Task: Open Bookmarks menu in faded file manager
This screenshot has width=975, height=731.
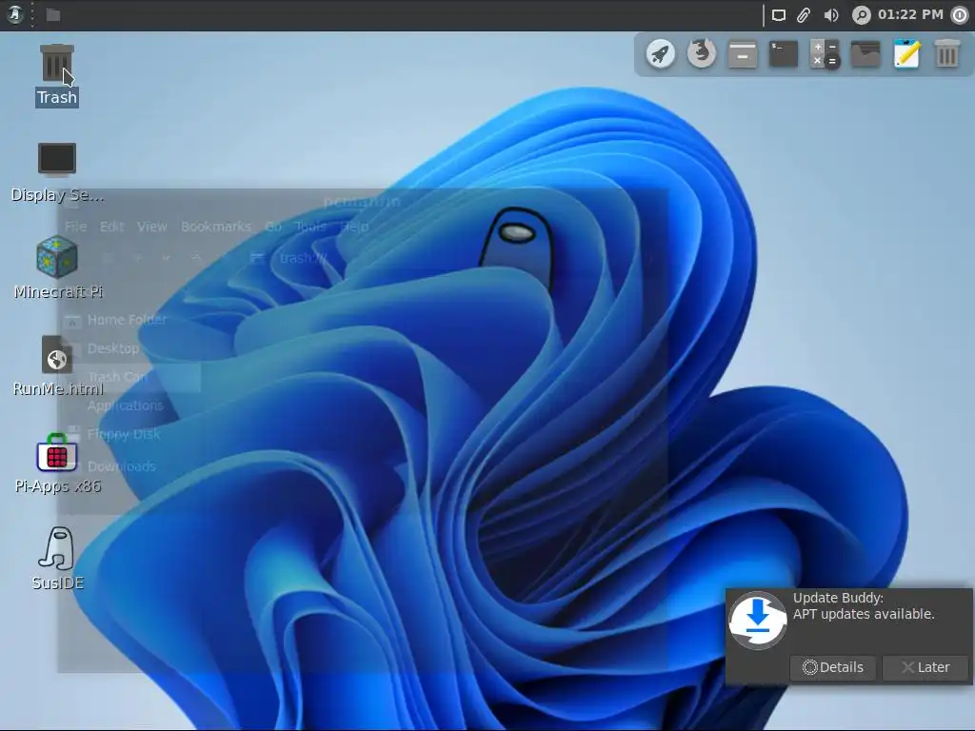Action: click(x=216, y=227)
